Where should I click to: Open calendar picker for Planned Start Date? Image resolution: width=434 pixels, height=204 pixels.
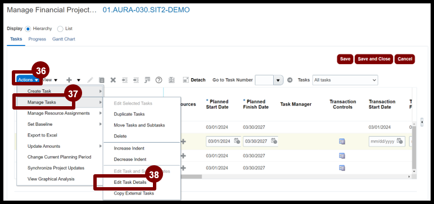point(237,141)
